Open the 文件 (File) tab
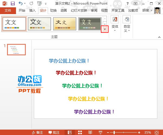The width and height of the screenshot is (163, 135). tap(8, 11)
